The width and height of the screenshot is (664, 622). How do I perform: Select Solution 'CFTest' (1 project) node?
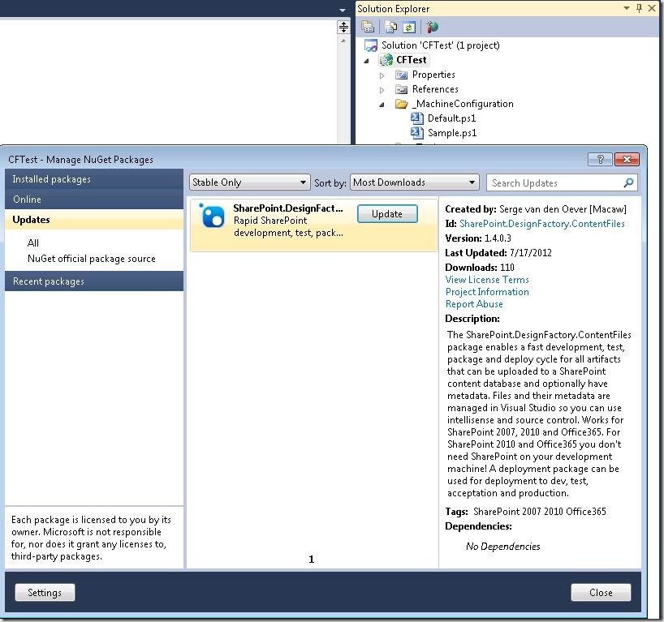(441, 45)
